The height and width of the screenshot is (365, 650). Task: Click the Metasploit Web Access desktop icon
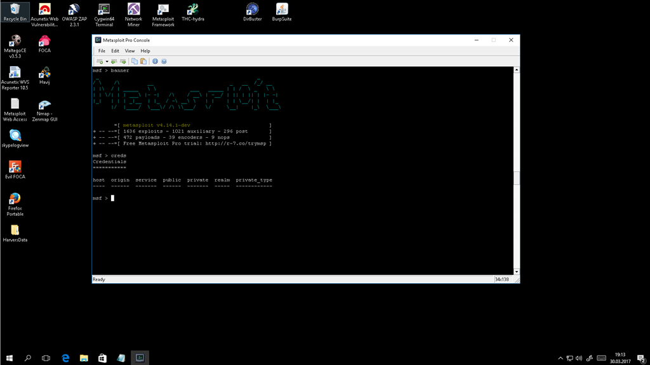click(15, 110)
